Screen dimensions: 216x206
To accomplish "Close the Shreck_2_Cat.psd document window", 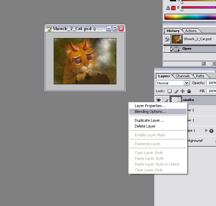I will [x=121, y=29].
